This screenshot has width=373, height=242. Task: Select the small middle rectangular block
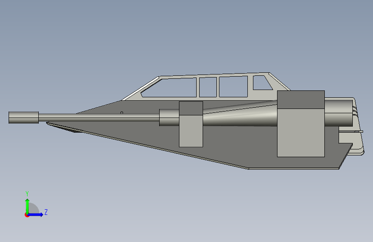(x=191, y=124)
